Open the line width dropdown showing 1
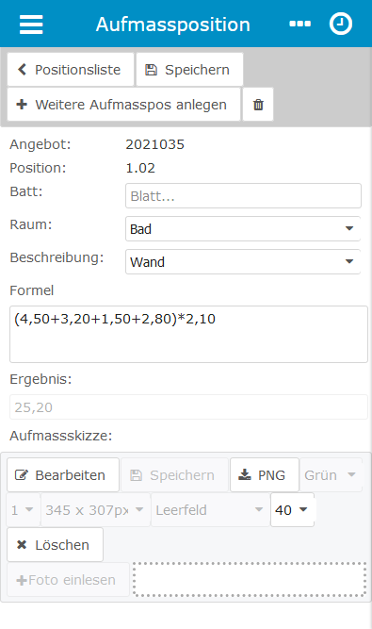 pyautogui.click(x=24, y=510)
